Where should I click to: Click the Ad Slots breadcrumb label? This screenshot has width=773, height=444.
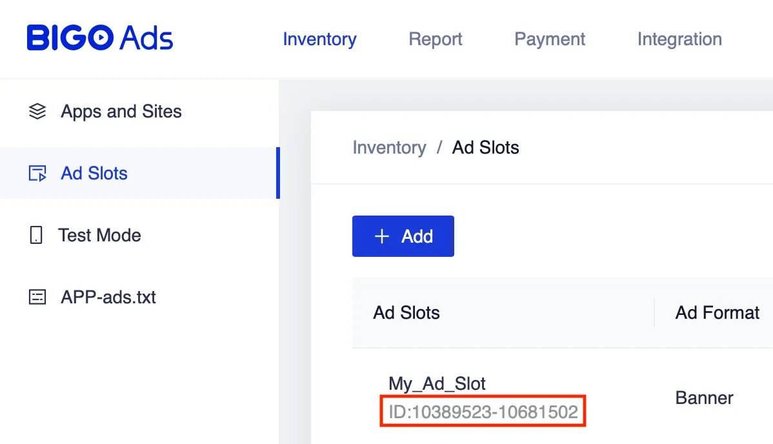pyautogui.click(x=485, y=147)
